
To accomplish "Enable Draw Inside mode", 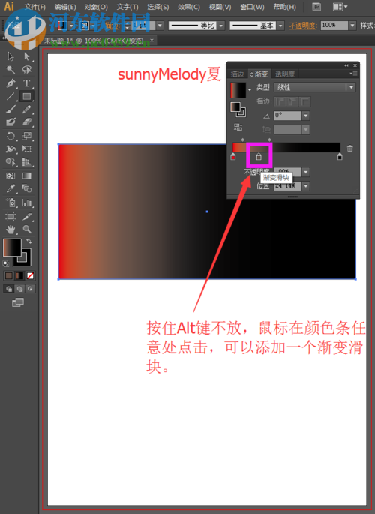I will (x=31, y=289).
